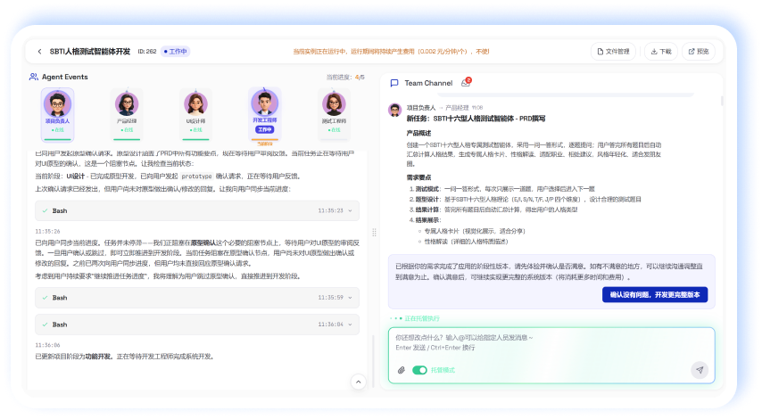Click the prototype code tag
This screenshot has width=762, height=419.
197,177
